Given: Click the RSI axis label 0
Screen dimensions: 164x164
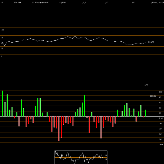Looking at the screenshot, I should [x=2, y=56].
